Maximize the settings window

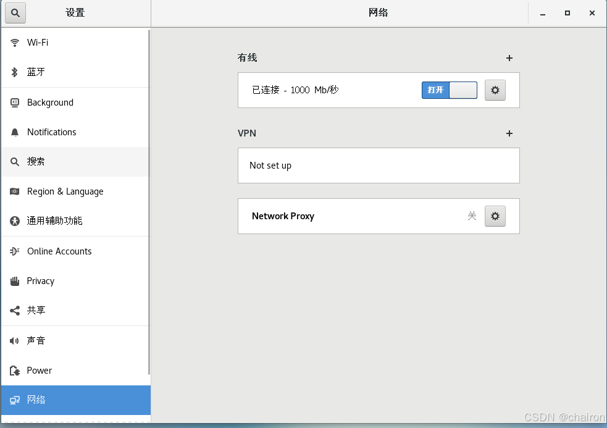(567, 13)
